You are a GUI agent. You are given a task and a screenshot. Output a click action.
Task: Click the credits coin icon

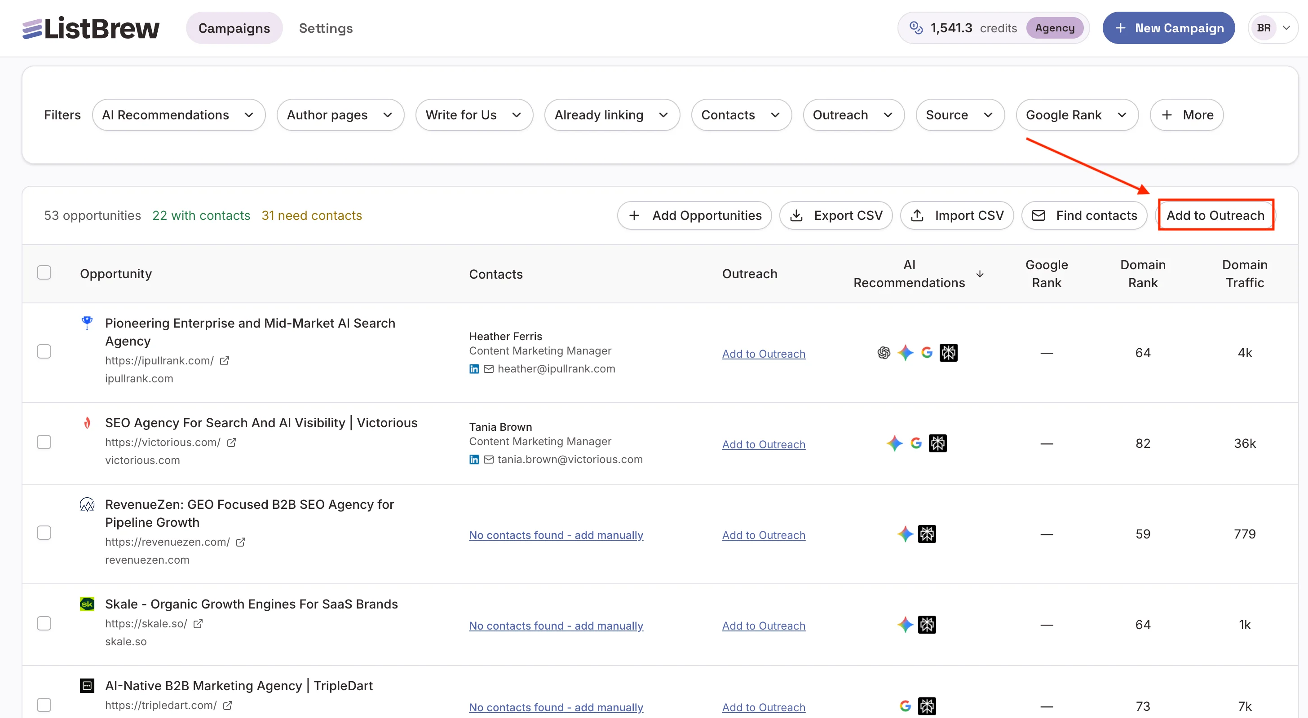click(x=916, y=28)
